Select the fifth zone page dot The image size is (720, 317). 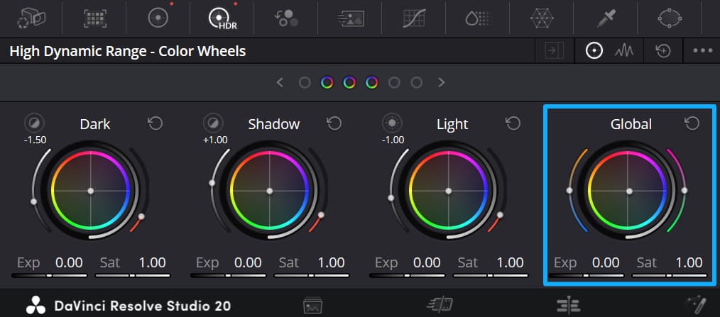click(394, 82)
